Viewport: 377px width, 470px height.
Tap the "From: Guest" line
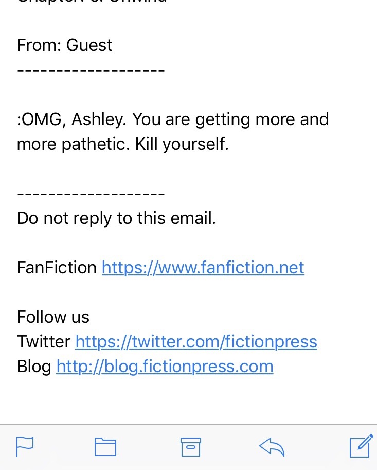click(x=64, y=45)
